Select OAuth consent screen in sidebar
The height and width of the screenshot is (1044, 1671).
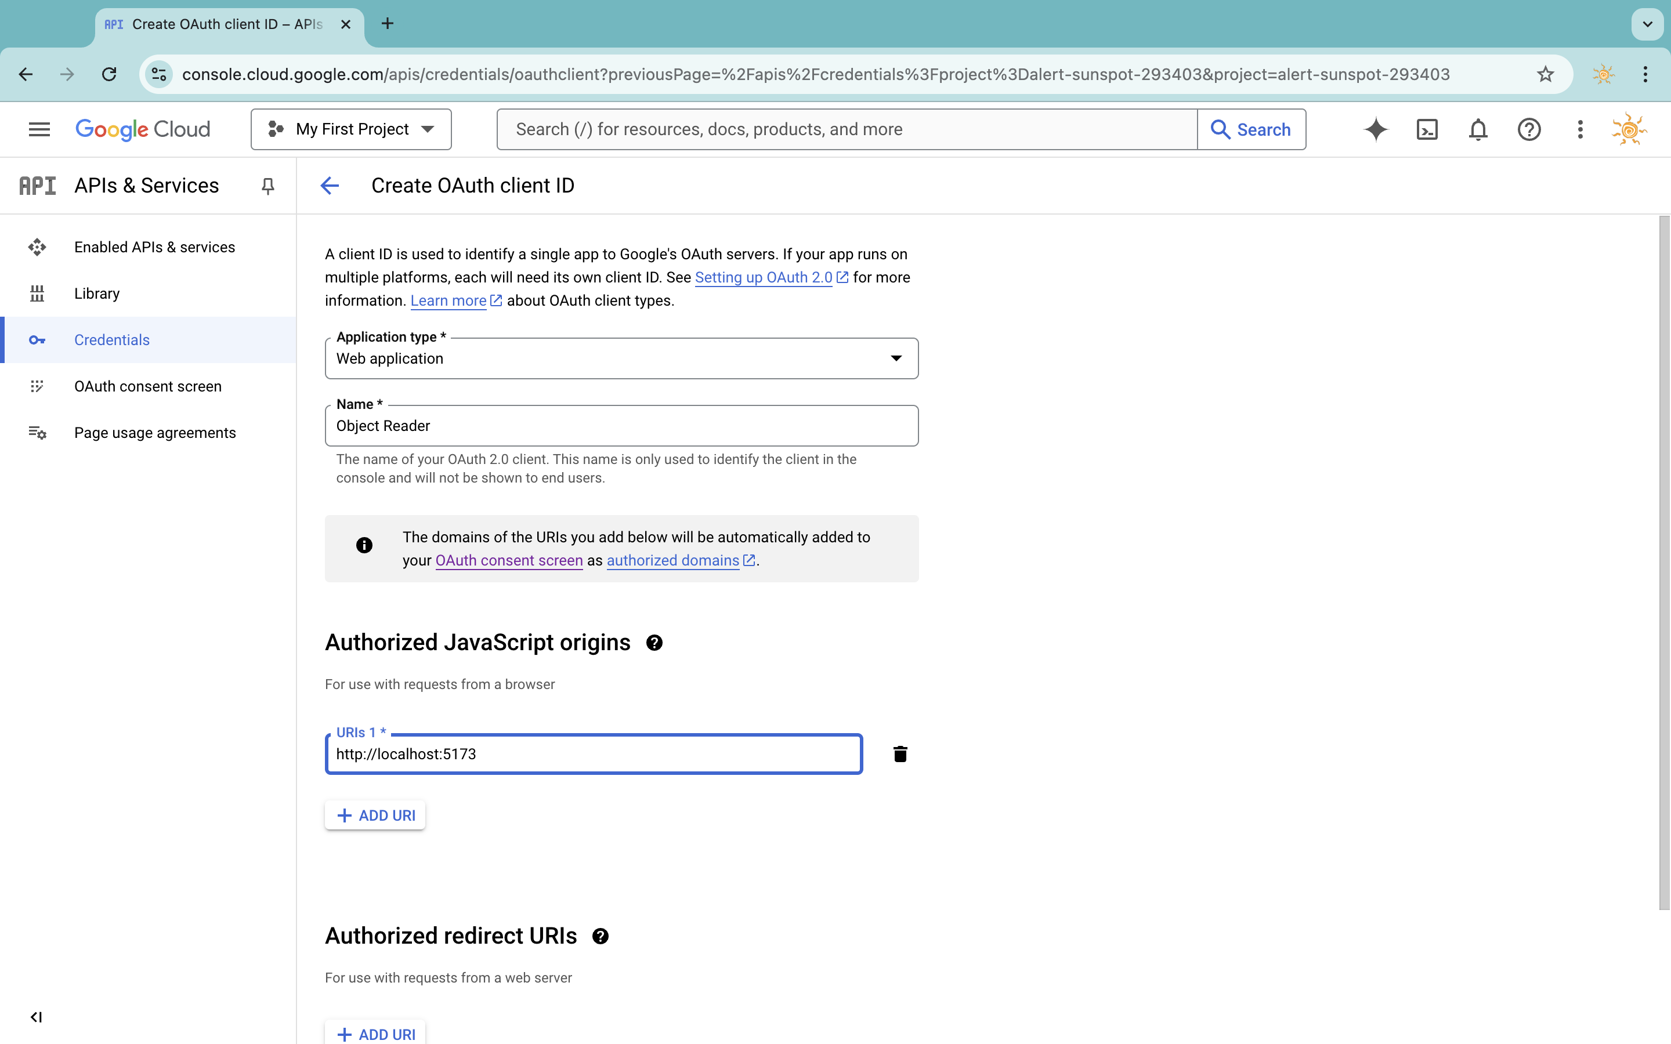tap(147, 386)
